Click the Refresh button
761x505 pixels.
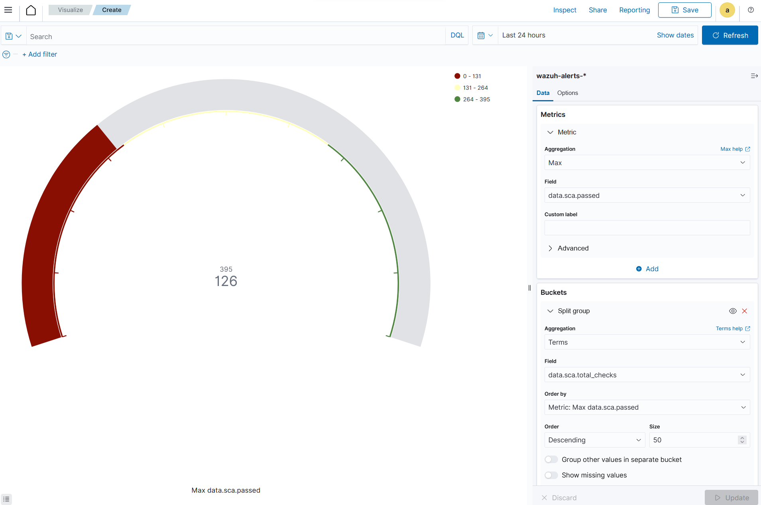730,35
